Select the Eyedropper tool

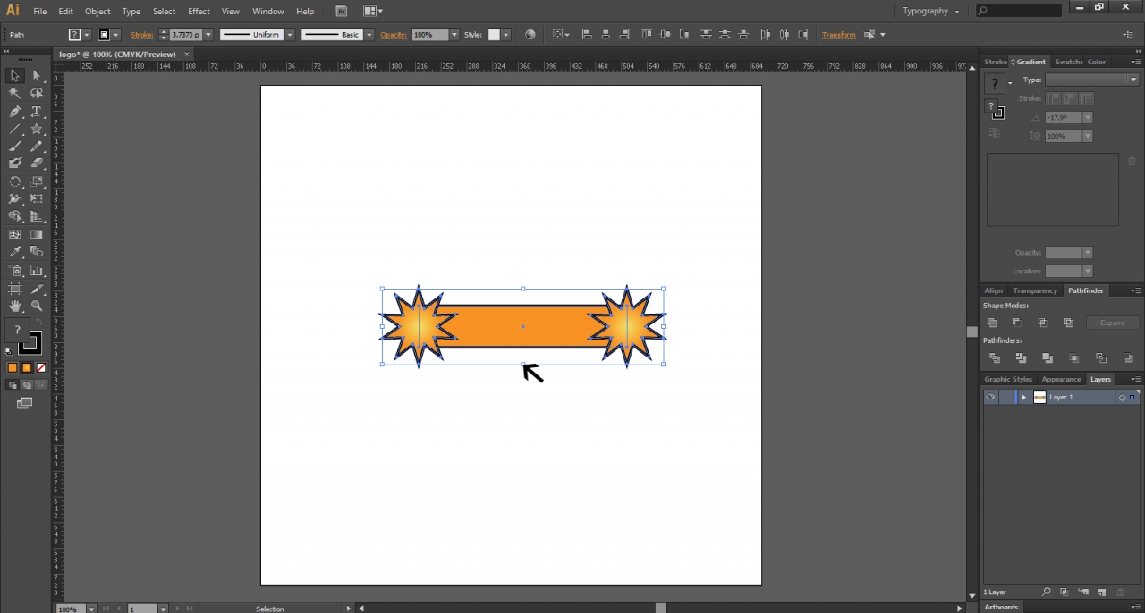pyautogui.click(x=15, y=252)
